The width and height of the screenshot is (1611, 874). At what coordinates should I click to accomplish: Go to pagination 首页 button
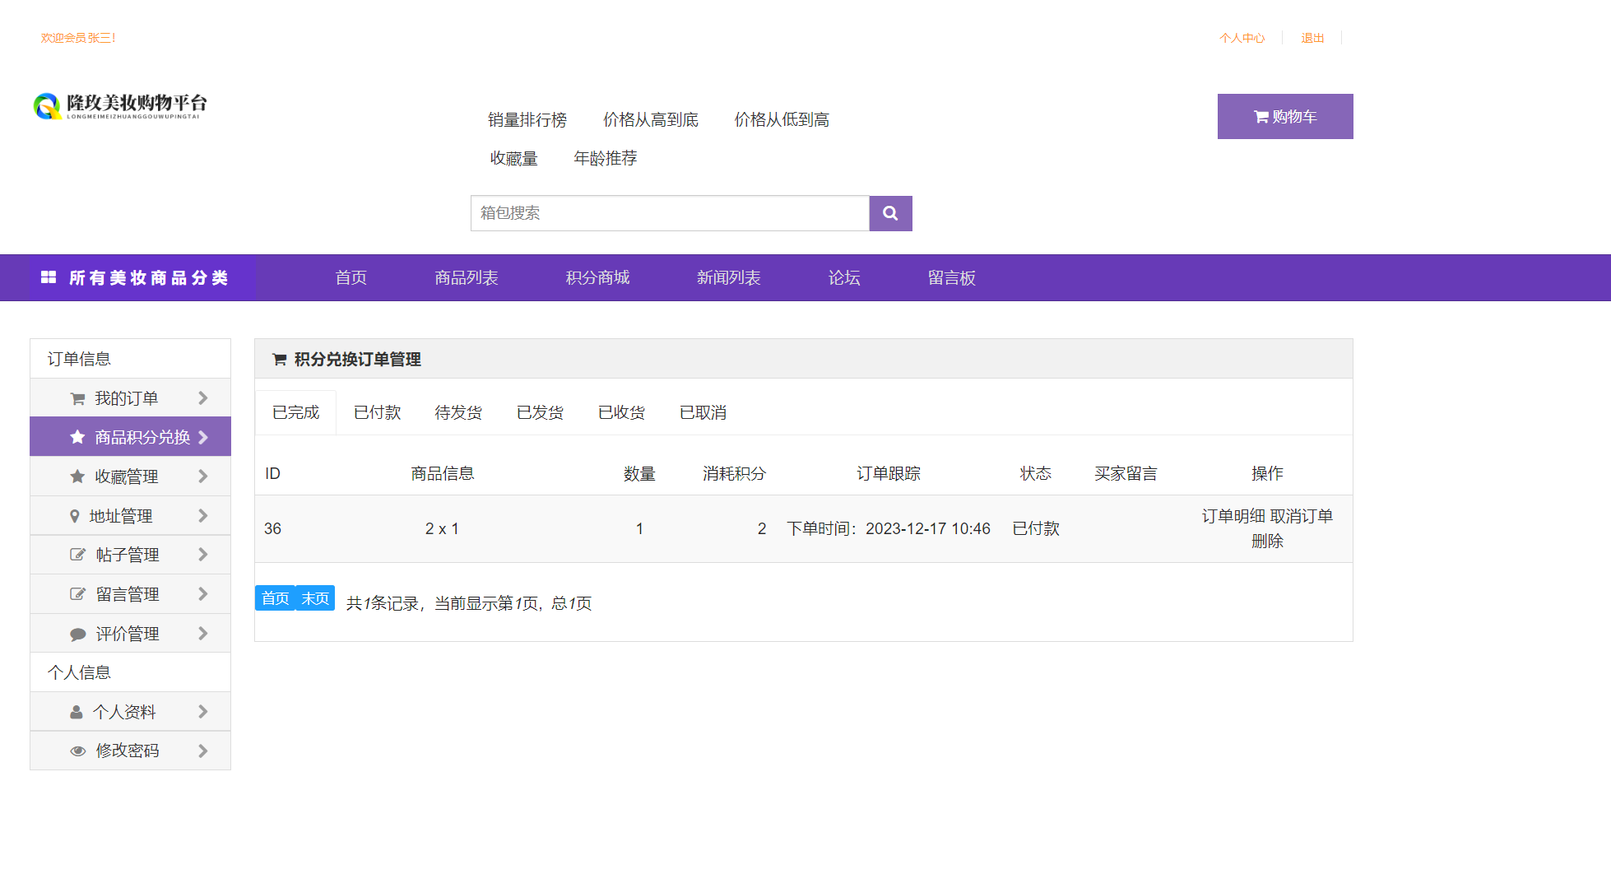point(276,598)
